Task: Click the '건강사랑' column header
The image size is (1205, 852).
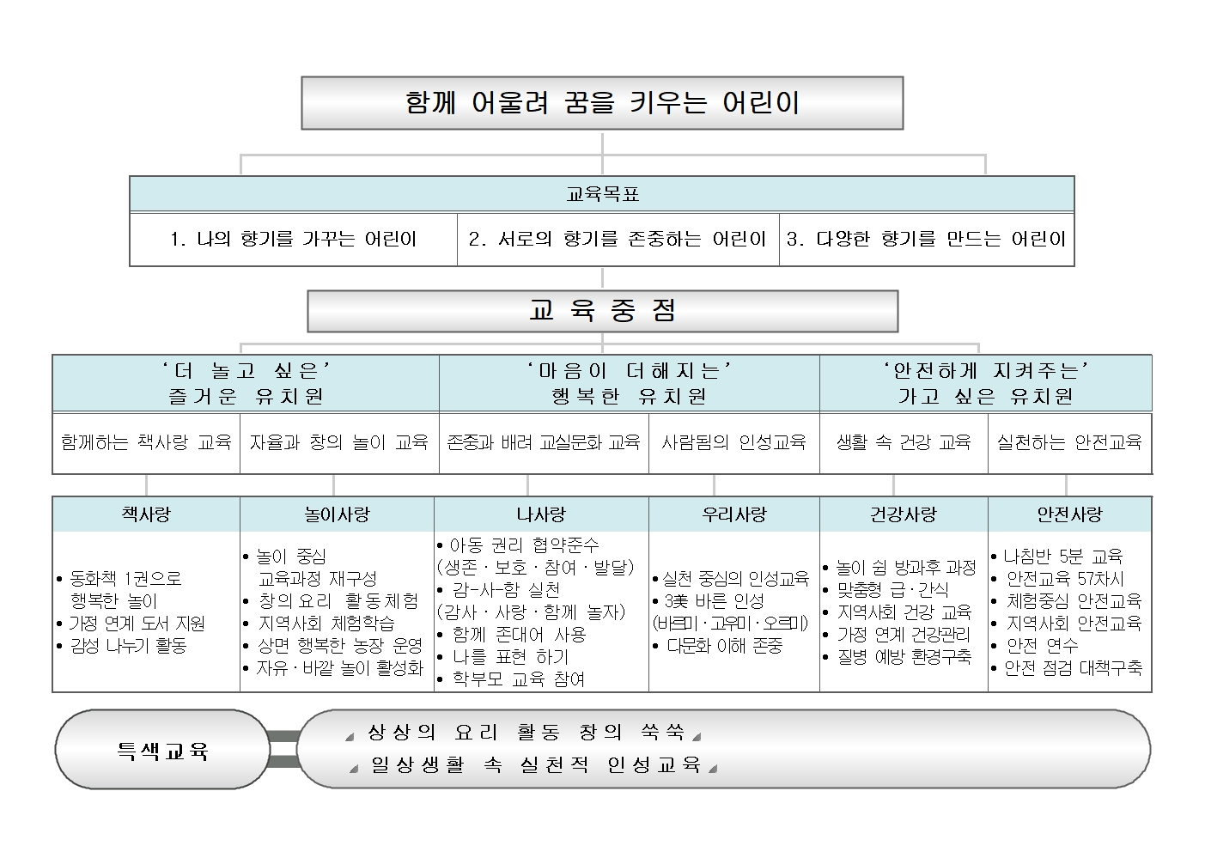Action: tap(904, 514)
